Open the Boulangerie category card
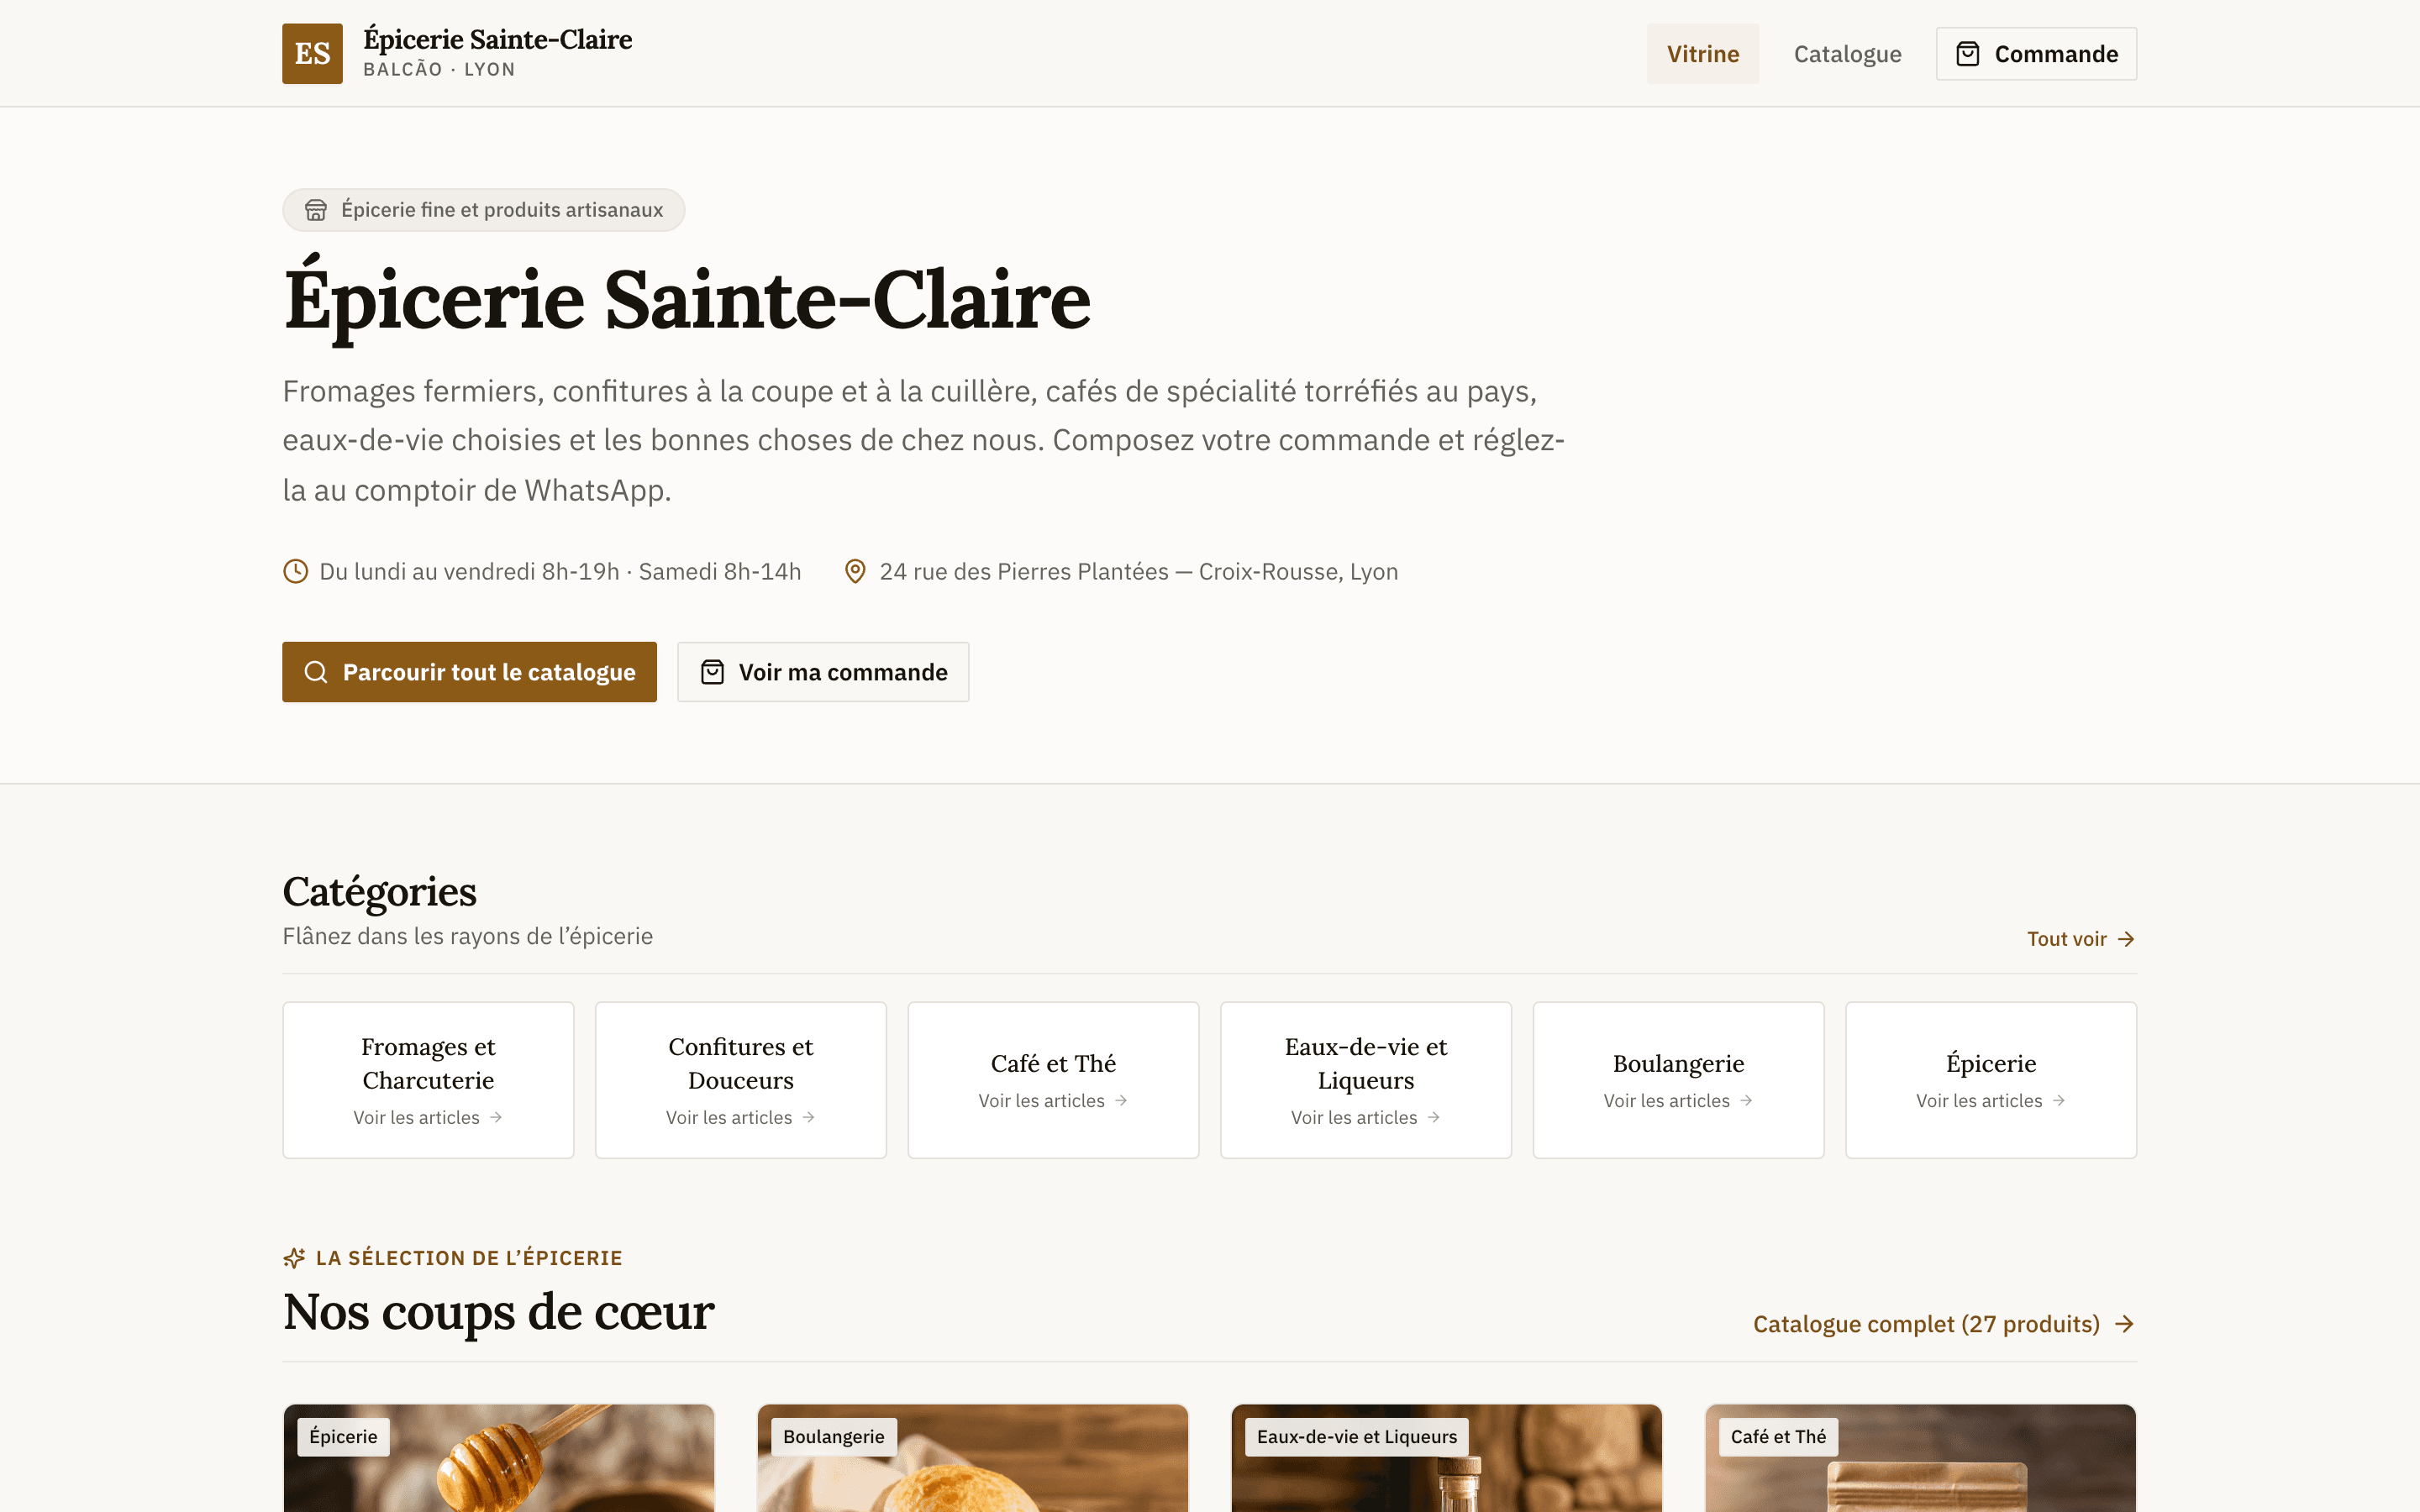The image size is (2420, 1512). [1678, 1080]
